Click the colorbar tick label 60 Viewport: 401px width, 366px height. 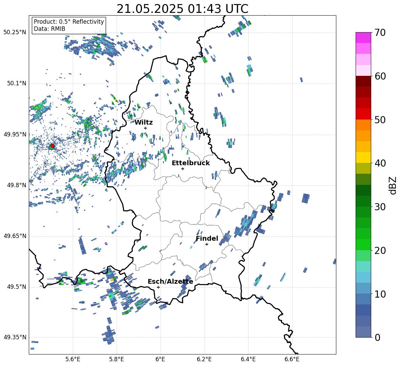pos(380,76)
